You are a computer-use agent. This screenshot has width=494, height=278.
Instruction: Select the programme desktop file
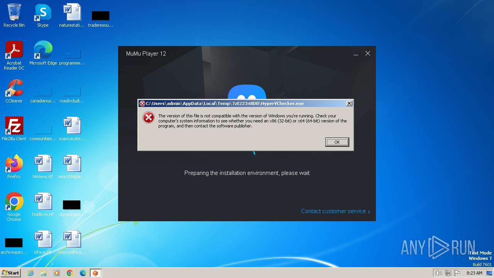point(72,56)
